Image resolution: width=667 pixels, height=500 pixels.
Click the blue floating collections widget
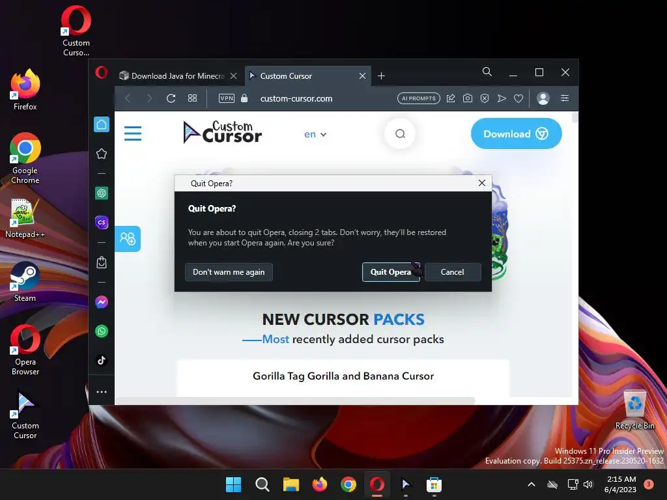click(x=128, y=238)
